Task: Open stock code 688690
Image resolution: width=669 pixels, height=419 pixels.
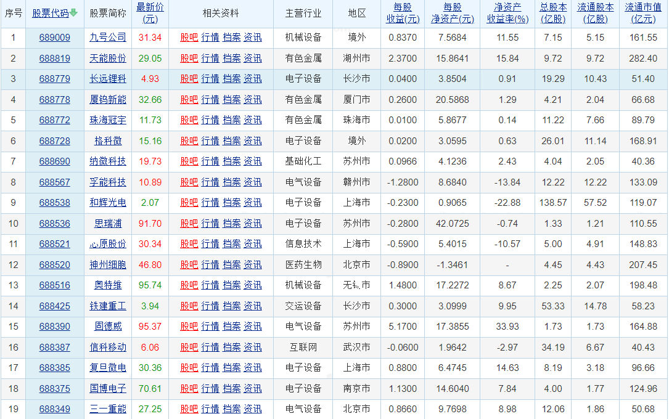Action: click(55, 161)
